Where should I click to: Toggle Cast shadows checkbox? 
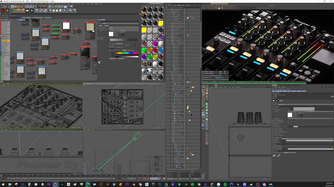pos(288,133)
